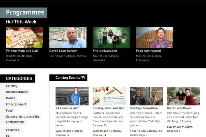Open Watch Clips link under Brooklyn Nine-Nine
The height and width of the screenshot is (137, 206).
click(x=138, y=135)
